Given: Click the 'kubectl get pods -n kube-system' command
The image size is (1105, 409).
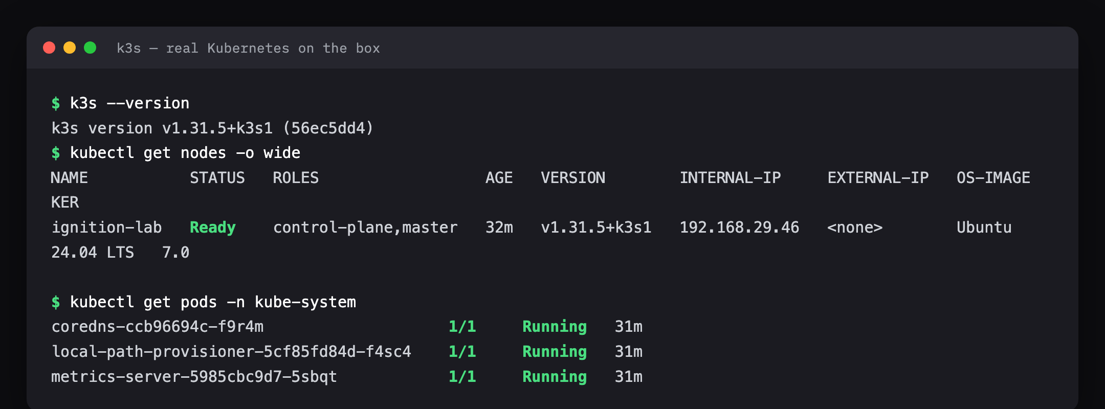Looking at the screenshot, I should 213,302.
